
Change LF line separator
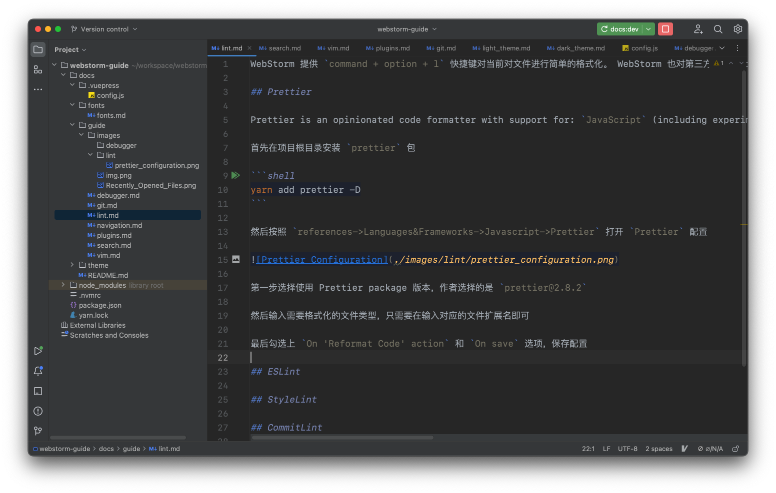tap(606, 449)
